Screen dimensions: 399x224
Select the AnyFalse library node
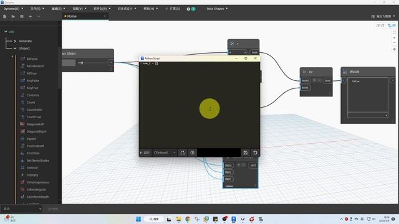tap(33, 81)
